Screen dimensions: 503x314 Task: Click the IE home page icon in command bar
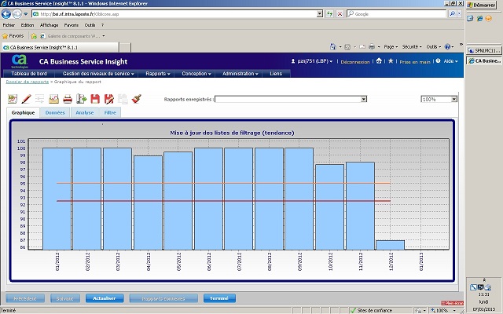pyautogui.click(x=333, y=47)
